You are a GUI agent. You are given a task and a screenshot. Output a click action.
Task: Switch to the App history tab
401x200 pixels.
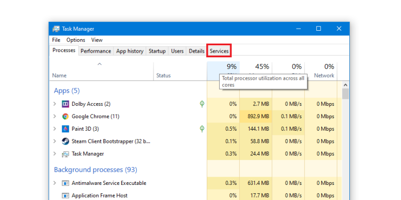coord(129,51)
